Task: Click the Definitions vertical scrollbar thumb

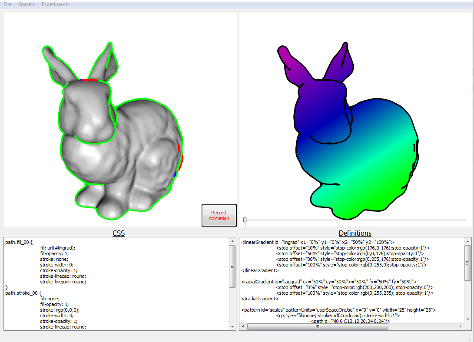Action: coord(467,263)
